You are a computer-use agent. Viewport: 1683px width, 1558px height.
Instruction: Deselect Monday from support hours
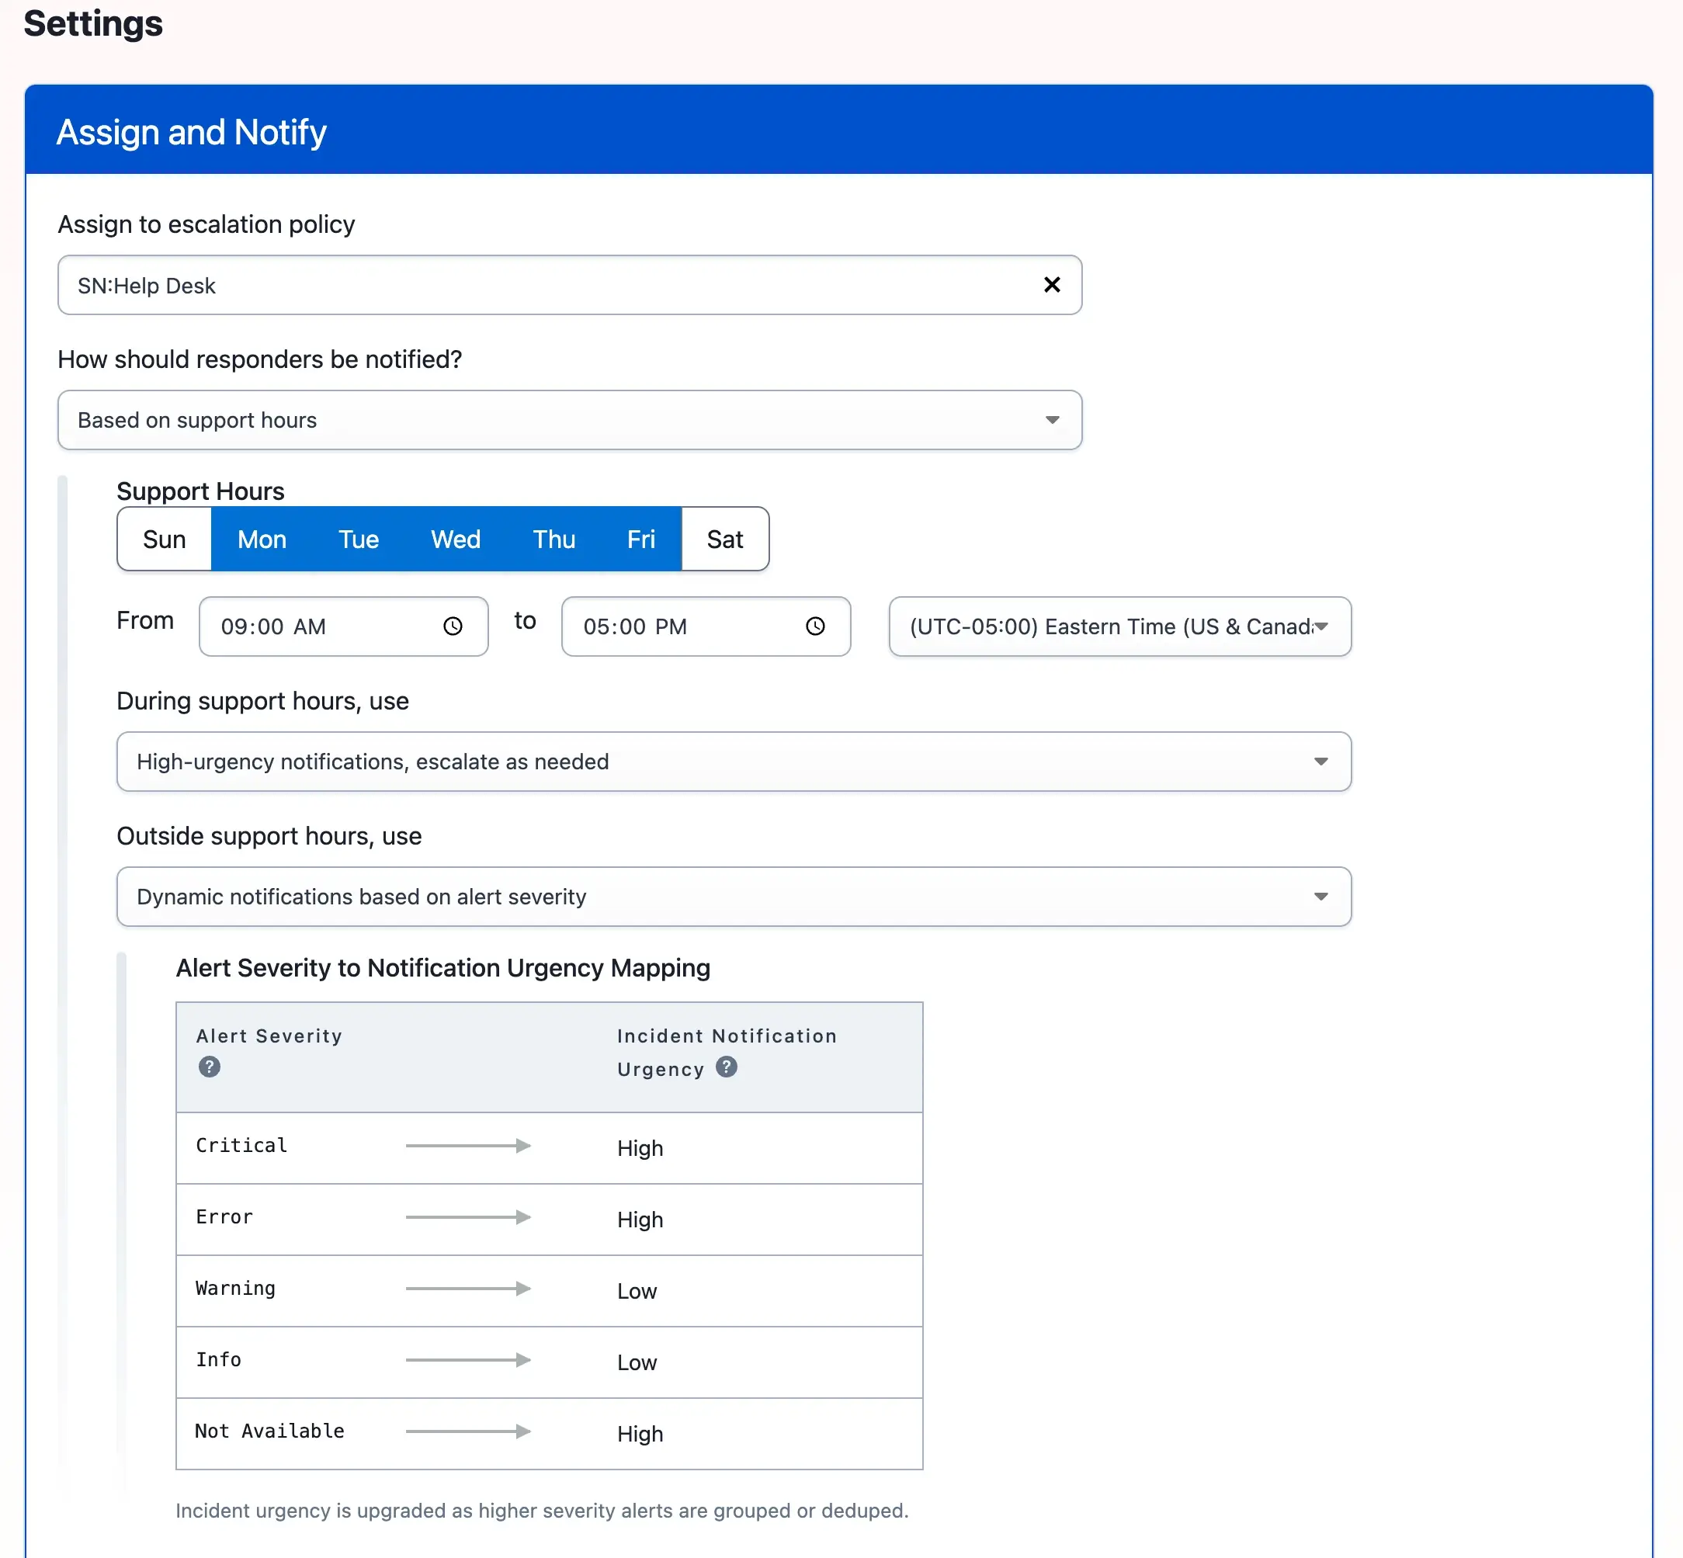(x=262, y=540)
